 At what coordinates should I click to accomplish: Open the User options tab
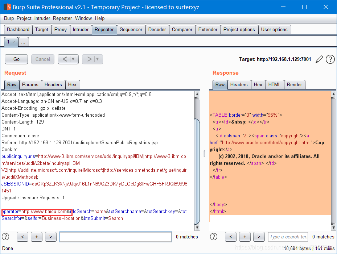click(274, 29)
